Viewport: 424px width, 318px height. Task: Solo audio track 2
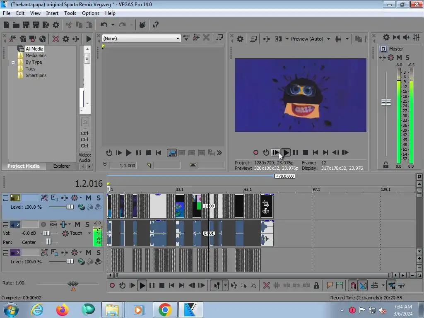pos(87,224)
